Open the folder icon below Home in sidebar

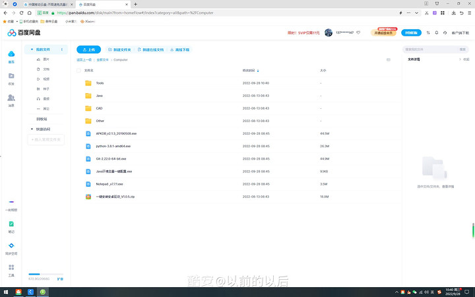(x=11, y=76)
